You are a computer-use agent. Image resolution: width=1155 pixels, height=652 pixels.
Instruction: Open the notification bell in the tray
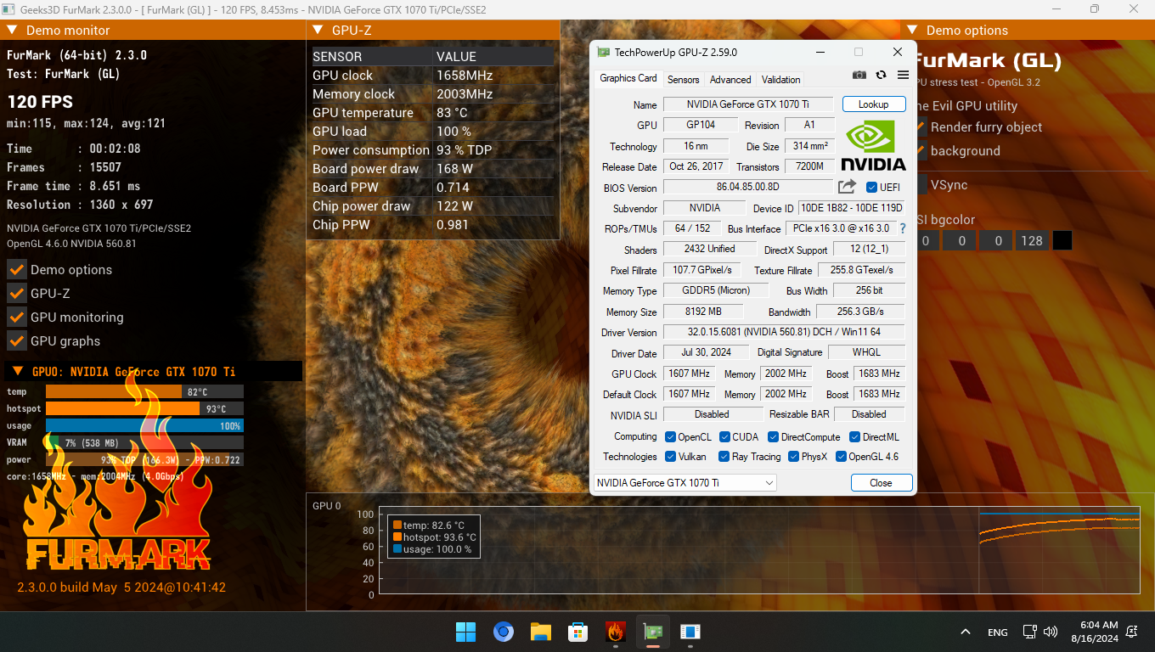coord(1132,632)
